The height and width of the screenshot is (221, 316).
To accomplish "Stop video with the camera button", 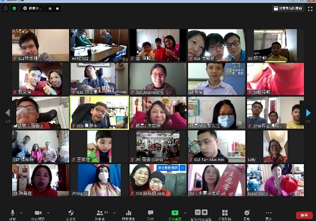I will [x=38, y=215].
